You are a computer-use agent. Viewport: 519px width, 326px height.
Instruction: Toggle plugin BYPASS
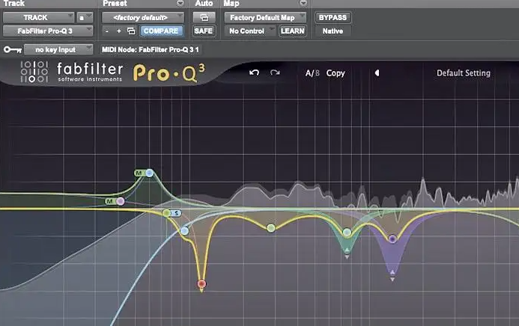pos(333,17)
